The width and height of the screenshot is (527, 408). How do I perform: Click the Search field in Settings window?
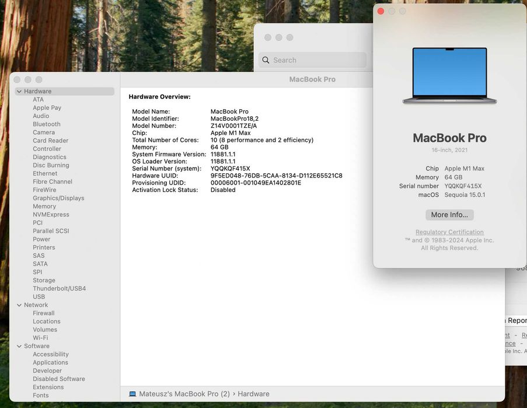pos(312,60)
